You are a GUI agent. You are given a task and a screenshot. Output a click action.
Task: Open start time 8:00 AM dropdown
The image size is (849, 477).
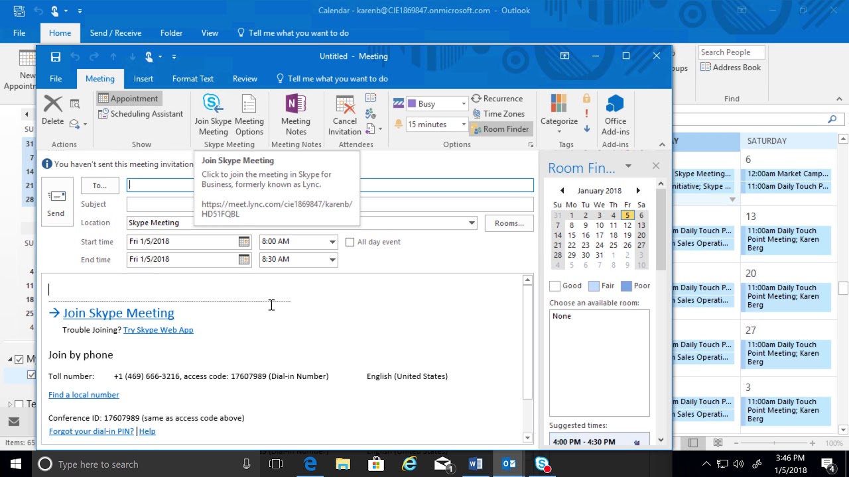[x=332, y=242]
